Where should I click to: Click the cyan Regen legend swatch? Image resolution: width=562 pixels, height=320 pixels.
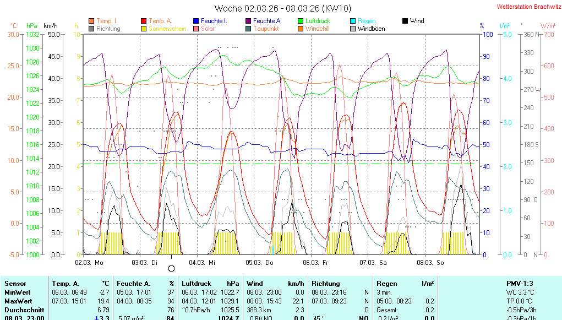[x=353, y=21]
